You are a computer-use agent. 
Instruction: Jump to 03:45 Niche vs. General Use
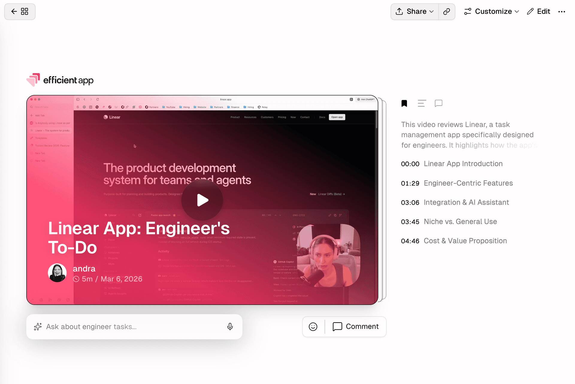click(449, 222)
